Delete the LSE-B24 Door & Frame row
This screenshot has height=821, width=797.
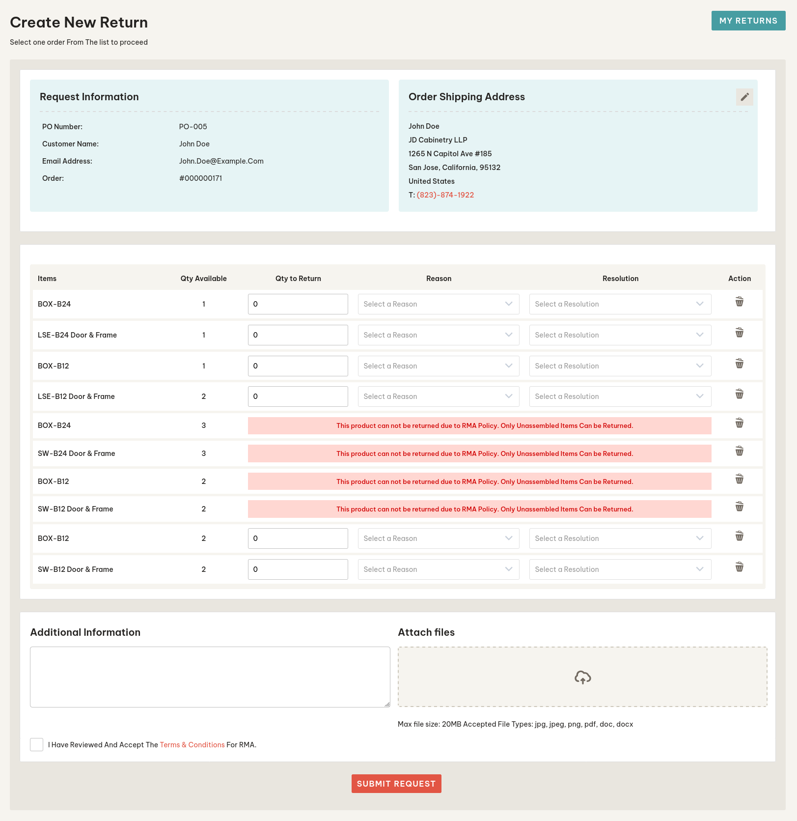point(739,333)
